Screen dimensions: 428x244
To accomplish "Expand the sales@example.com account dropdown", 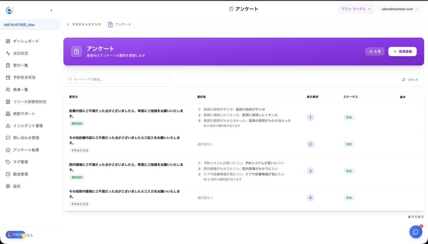I will (400, 9).
